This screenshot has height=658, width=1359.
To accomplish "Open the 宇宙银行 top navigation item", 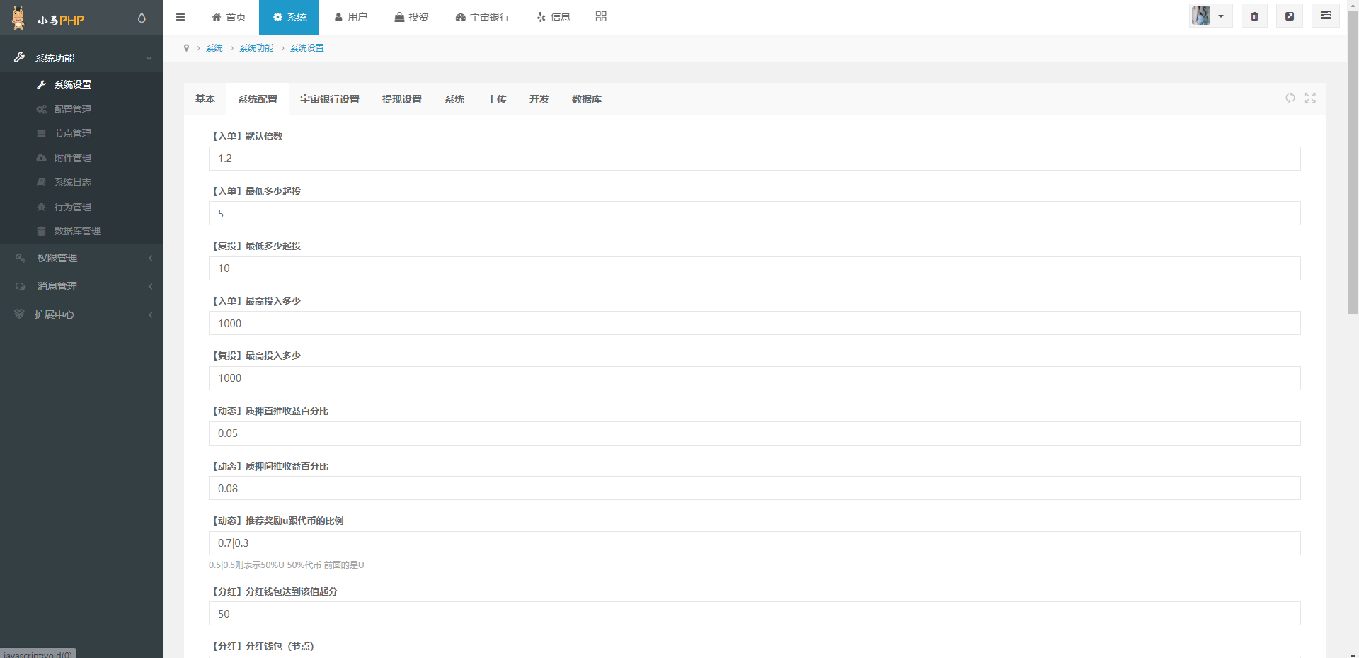I will [x=482, y=17].
